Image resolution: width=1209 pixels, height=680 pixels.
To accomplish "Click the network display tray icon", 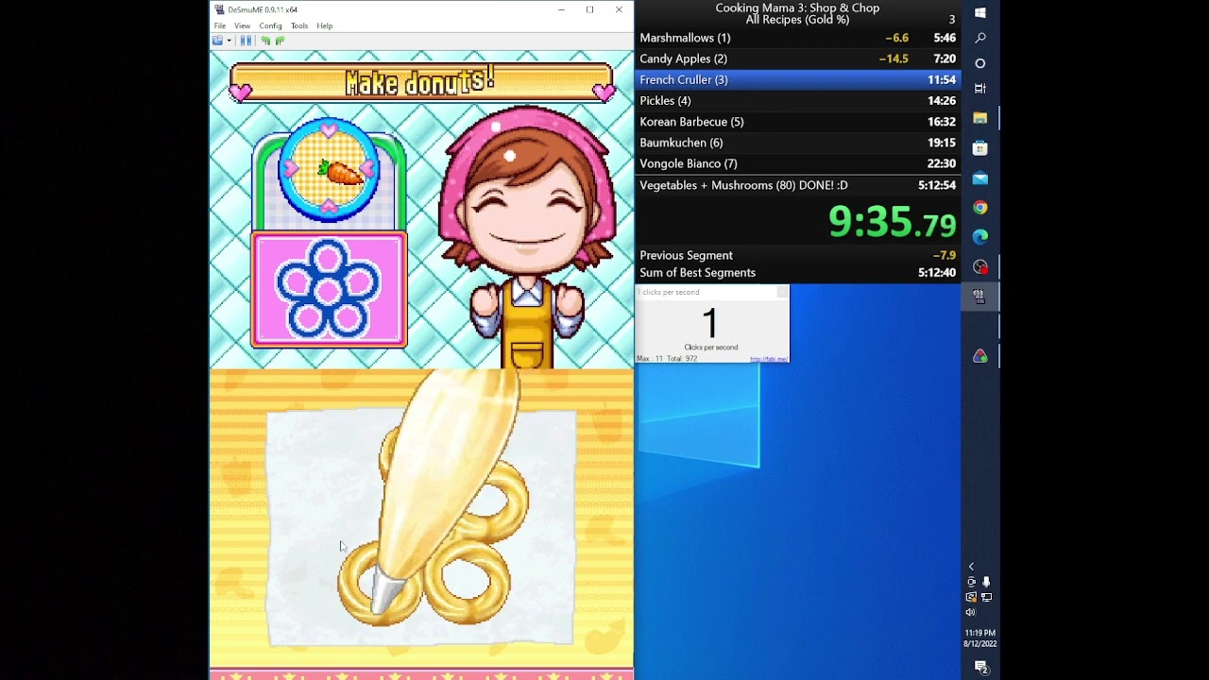I will [x=986, y=597].
